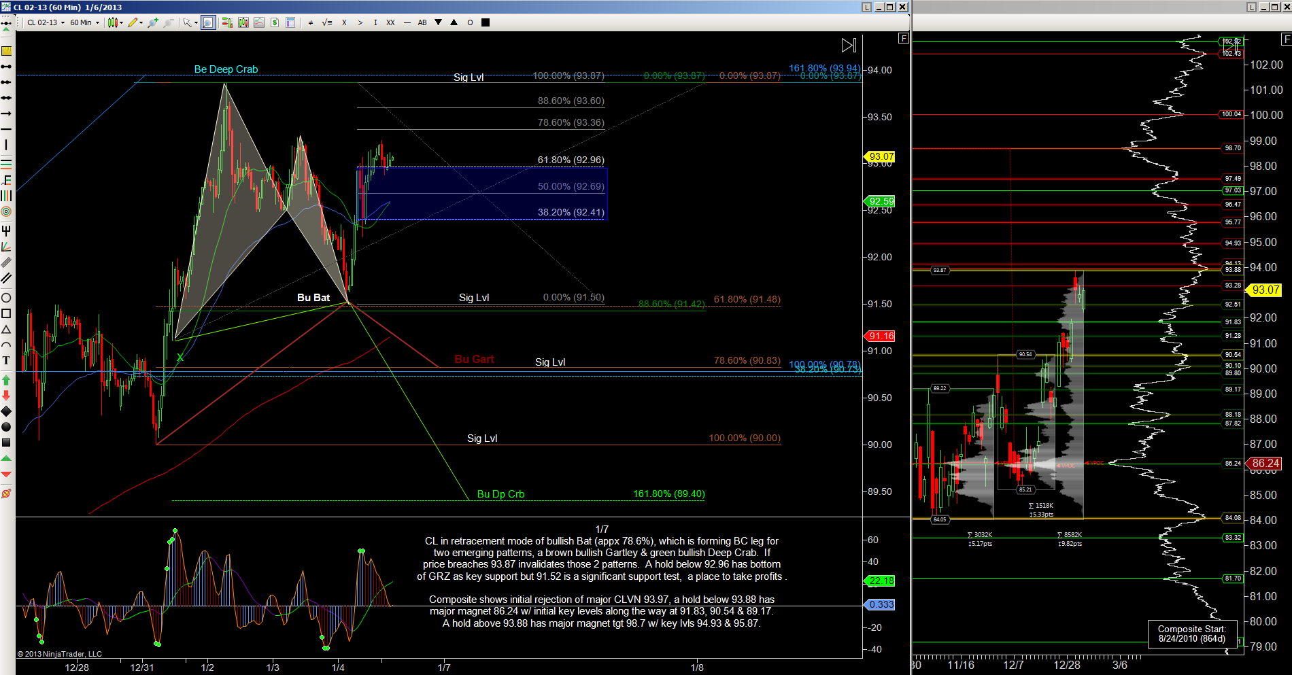The image size is (1292, 675).
Task: Select the rectangle drawing tool
Action: coord(6,313)
